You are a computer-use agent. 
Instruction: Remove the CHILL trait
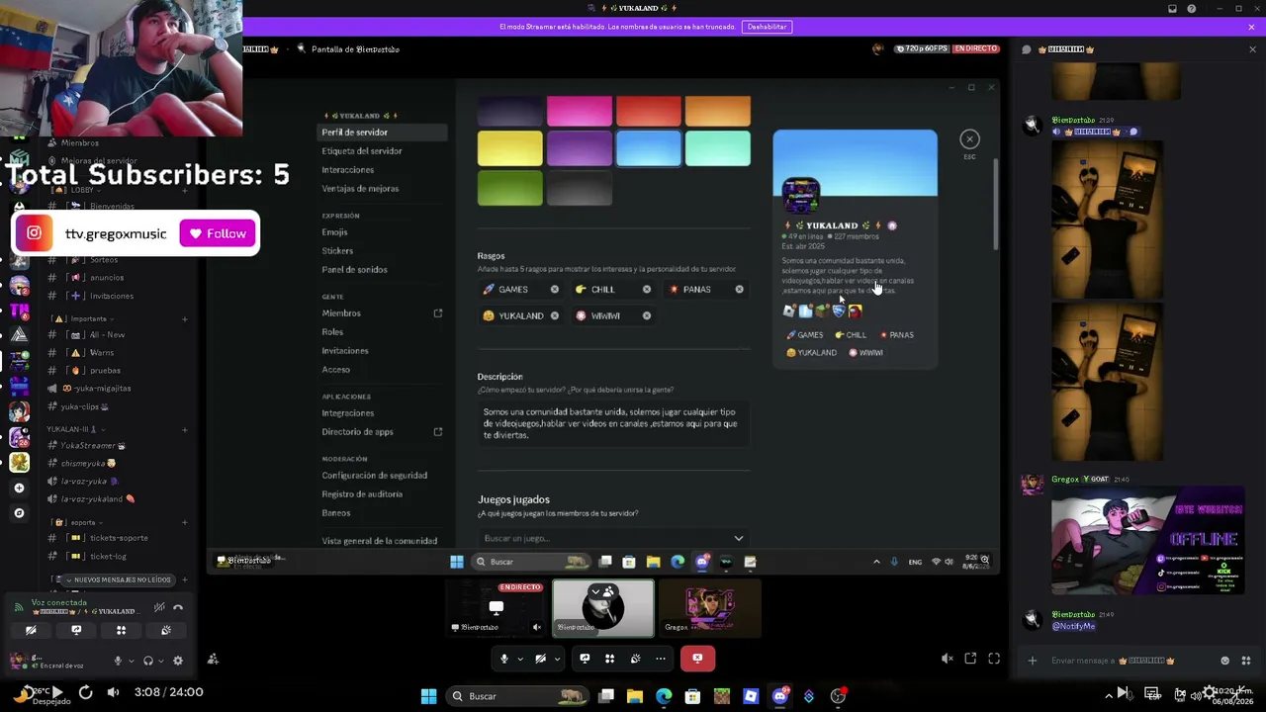tap(647, 290)
